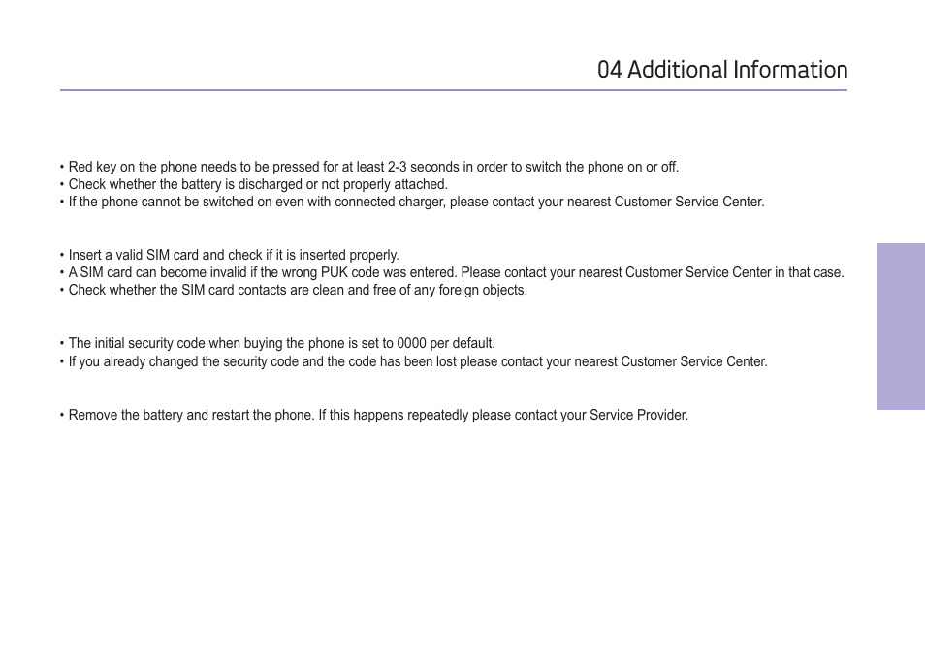The height and width of the screenshot is (657, 925).
Task: Select the line about a lost security code
Action: (x=417, y=361)
